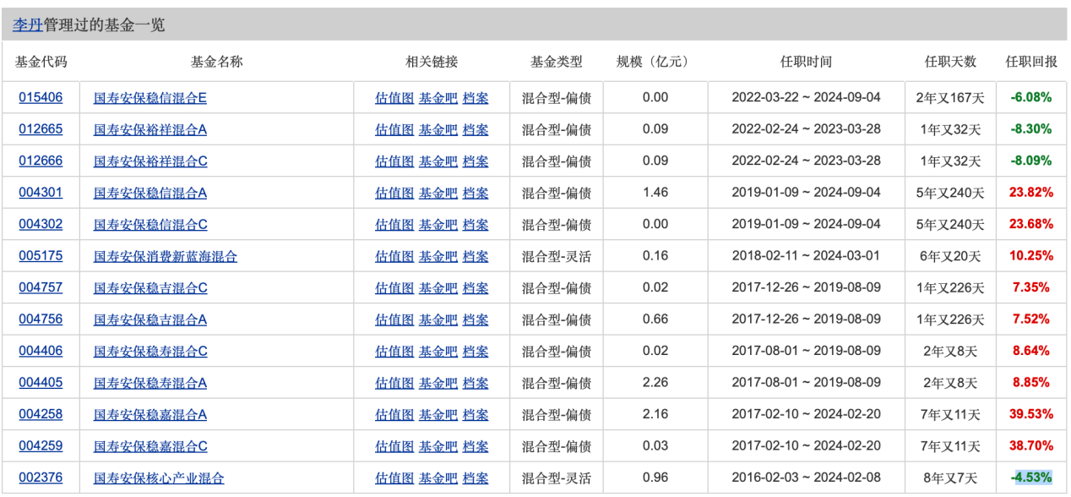Viewport: 1071px width, 497px height.
Task: Open 基金吧 for fund 015406
Action: point(438,98)
